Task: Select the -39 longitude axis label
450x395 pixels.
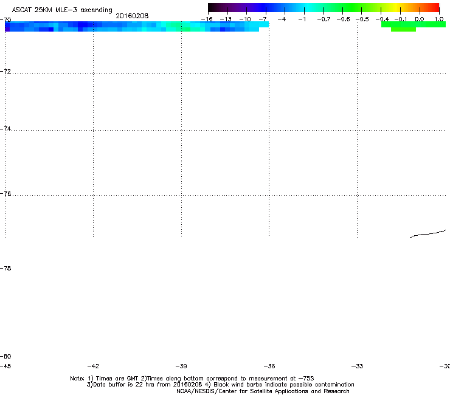Action: (x=181, y=366)
